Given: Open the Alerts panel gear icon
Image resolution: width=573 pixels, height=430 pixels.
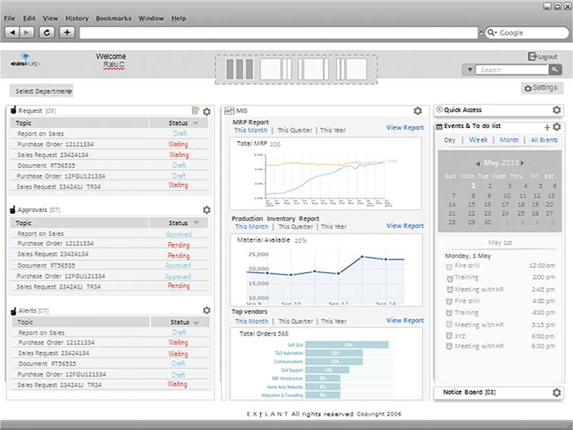Looking at the screenshot, I should [x=207, y=311].
